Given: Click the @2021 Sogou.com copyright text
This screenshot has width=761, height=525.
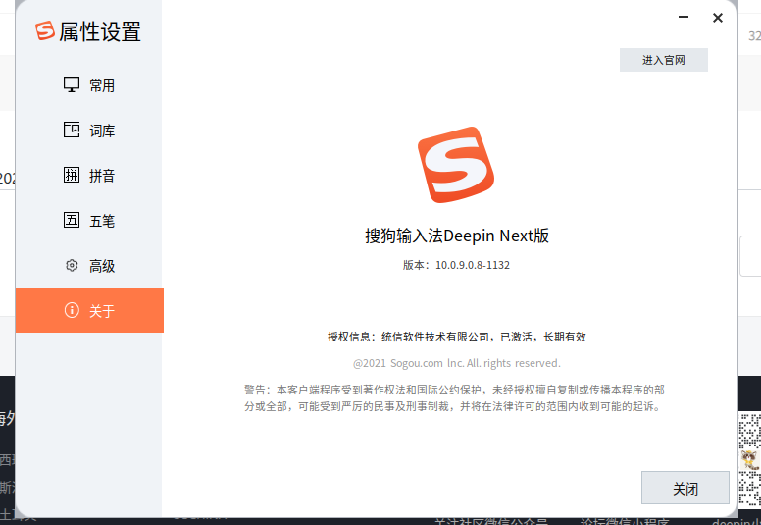Looking at the screenshot, I should click(457, 363).
